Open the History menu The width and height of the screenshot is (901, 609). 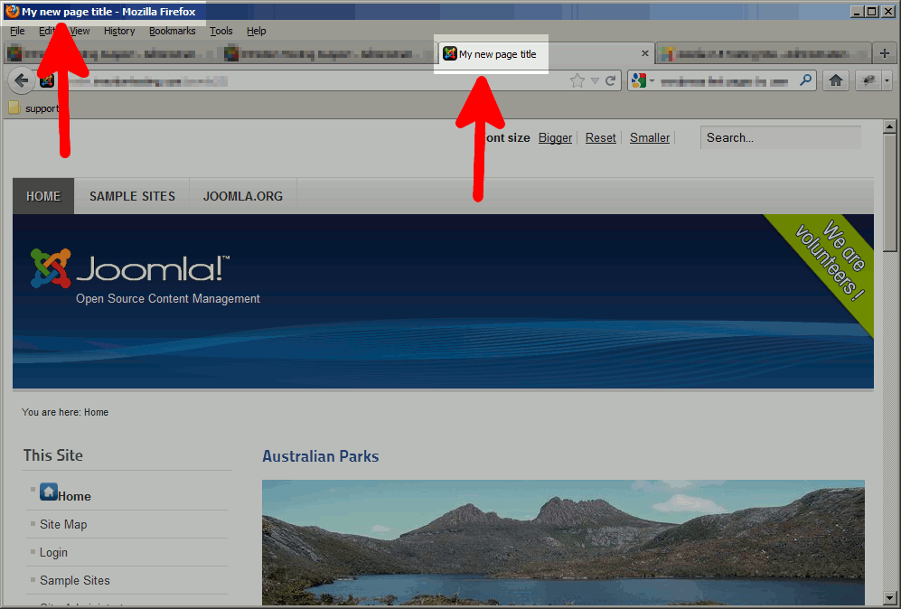[119, 31]
